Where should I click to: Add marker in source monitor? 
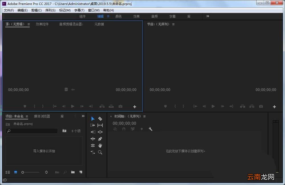[x=25, y=106]
